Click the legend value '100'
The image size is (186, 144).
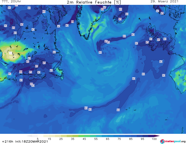154,139
